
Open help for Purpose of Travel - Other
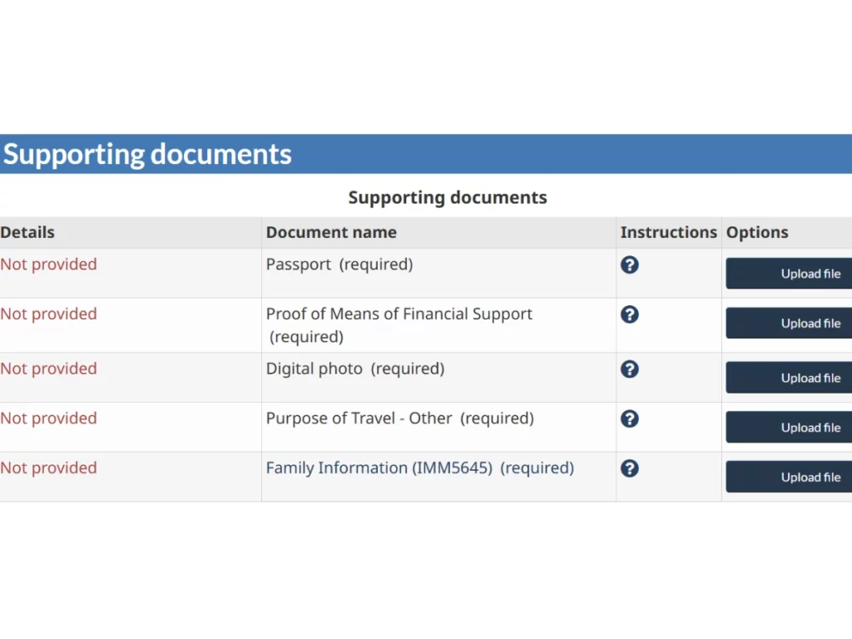click(630, 419)
